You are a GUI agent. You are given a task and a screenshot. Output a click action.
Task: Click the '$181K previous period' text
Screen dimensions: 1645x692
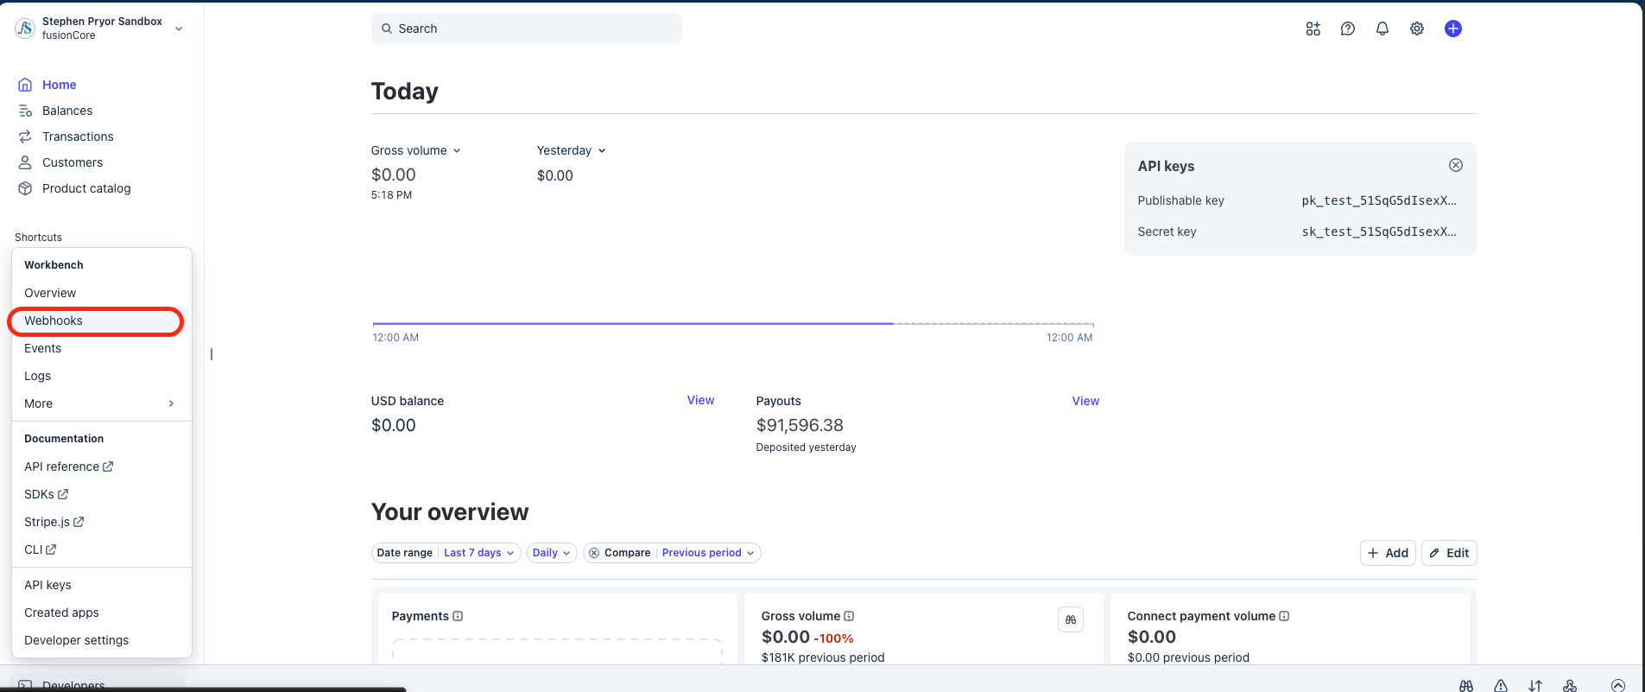click(x=823, y=657)
